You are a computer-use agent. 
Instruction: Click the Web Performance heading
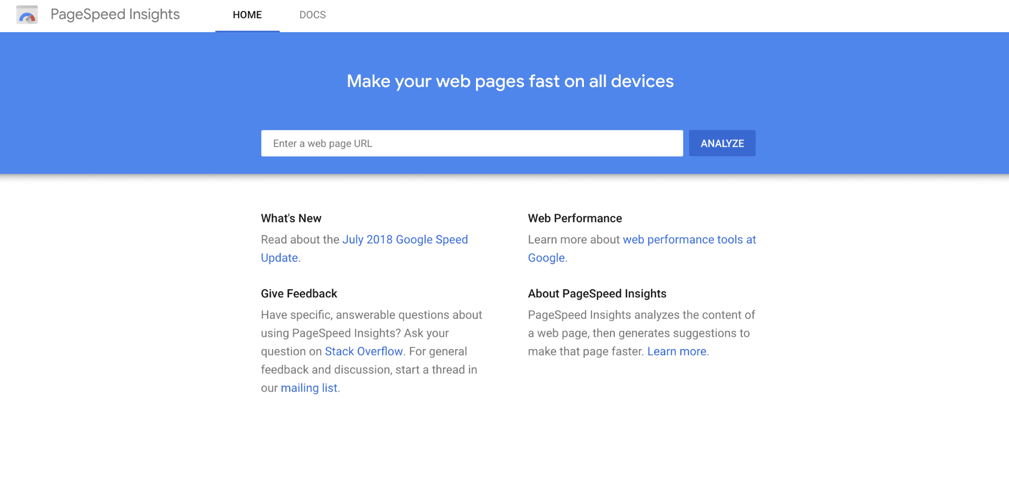coord(575,219)
